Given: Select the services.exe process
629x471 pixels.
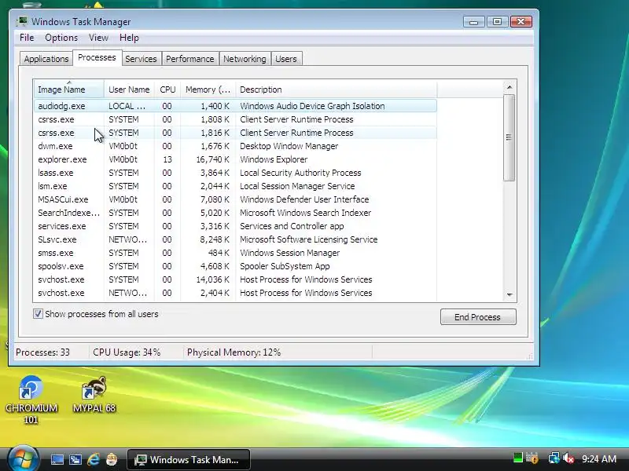Looking at the screenshot, I should (x=235, y=226).
